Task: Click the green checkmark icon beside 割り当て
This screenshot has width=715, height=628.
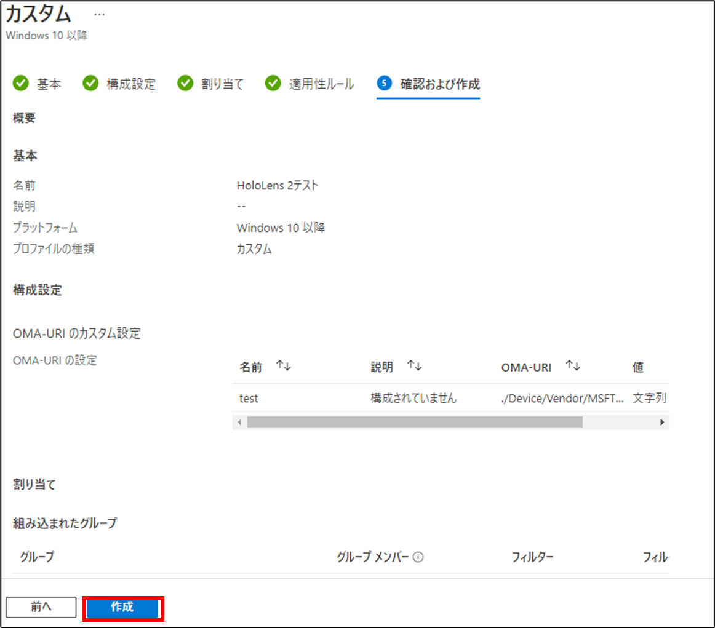Action: (185, 84)
